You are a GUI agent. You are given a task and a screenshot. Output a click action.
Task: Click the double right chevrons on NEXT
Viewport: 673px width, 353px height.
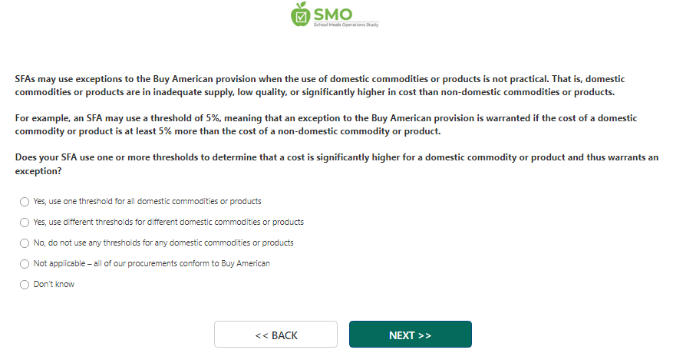click(x=424, y=335)
